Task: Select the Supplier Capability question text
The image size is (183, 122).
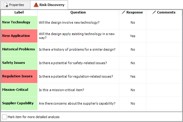Action: click(x=77, y=103)
